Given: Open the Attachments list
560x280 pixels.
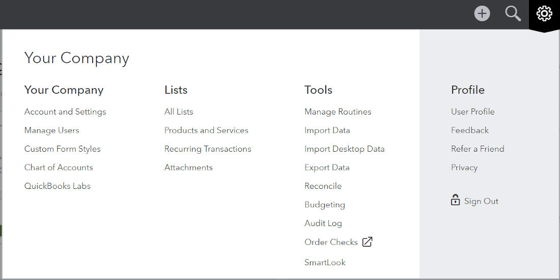Looking at the screenshot, I should [x=188, y=167].
